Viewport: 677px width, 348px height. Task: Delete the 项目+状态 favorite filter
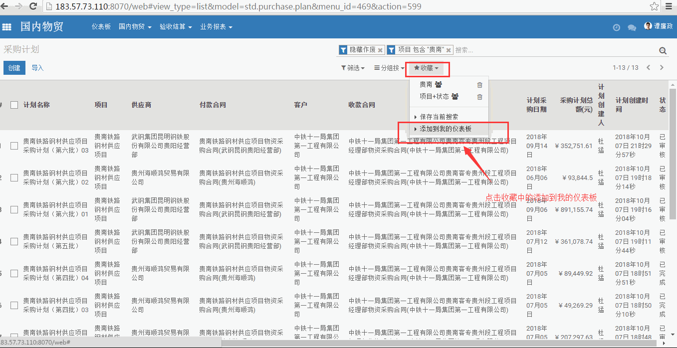pyautogui.click(x=479, y=97)
